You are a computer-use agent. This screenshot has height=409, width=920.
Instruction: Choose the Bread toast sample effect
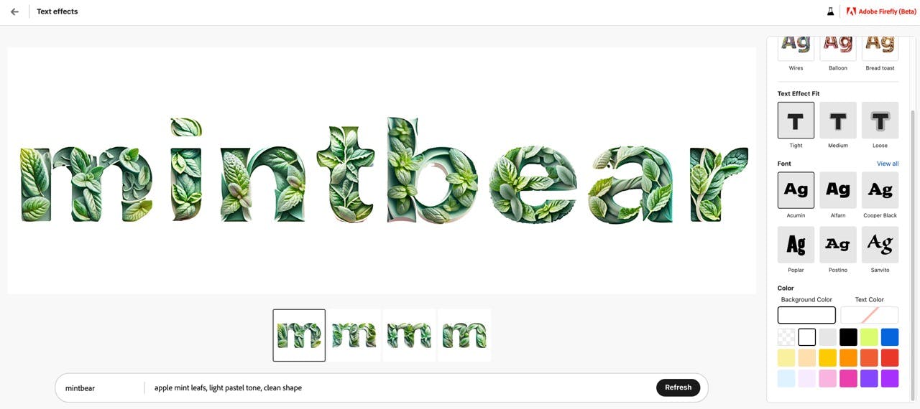pyautogui.click(x=880, y=47)
